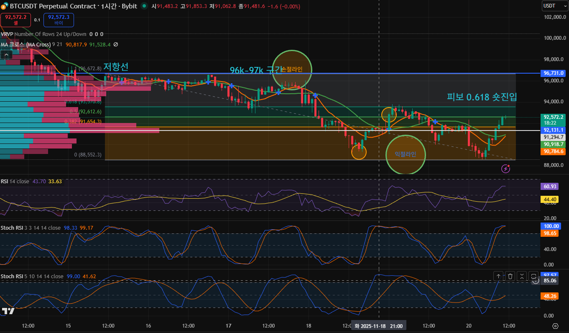The width and height of the screenshot is (569, 333).
Task: Open chart settings hexagon gear icon
Action: point(555,326)
